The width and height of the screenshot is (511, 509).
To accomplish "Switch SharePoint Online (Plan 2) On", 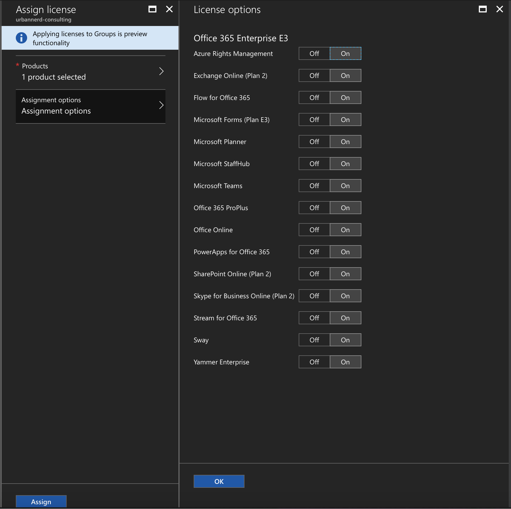I will pos(345,274).
